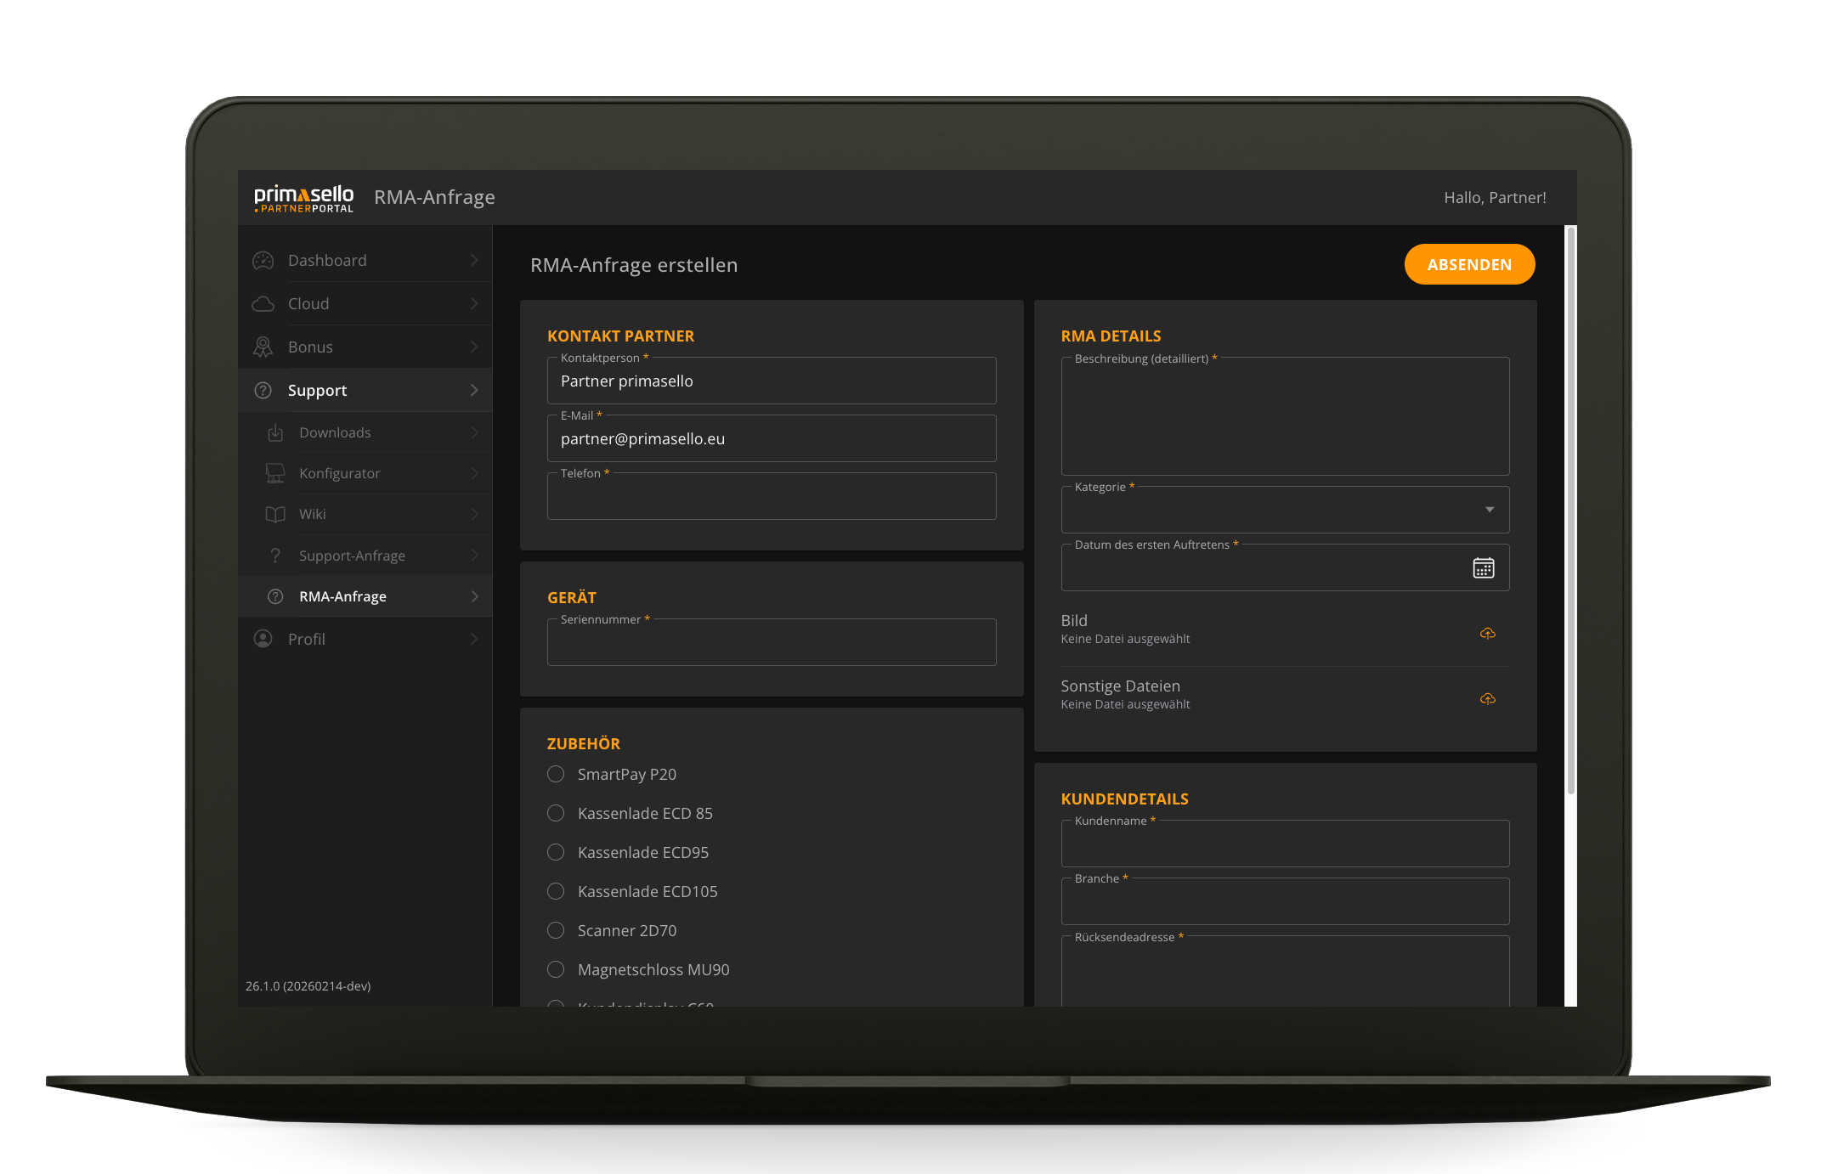Screen dimensions: 1821x1174
Task: Click the Dashboard gauge icon in sidebar
Action: click(x=263, y=261)
